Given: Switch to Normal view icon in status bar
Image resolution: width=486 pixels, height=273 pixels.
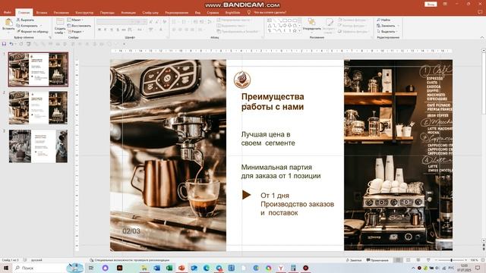Looking at the screenshot, I should (398, 260).
